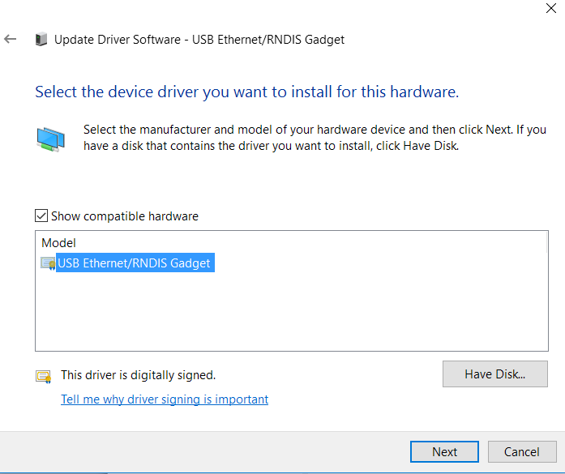Cancel the driver update

tap(522, 451)
